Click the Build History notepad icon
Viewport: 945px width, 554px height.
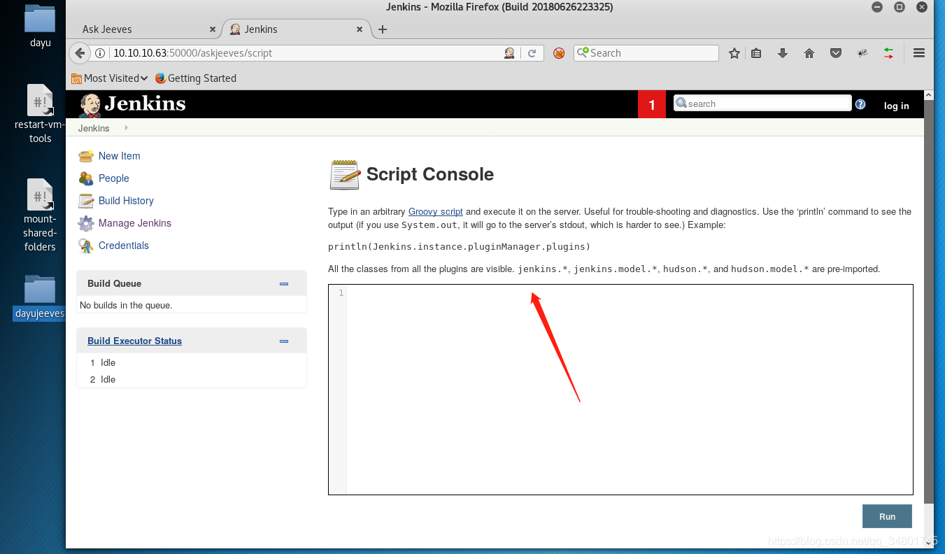pyautogui.click(x=86, y=201)
